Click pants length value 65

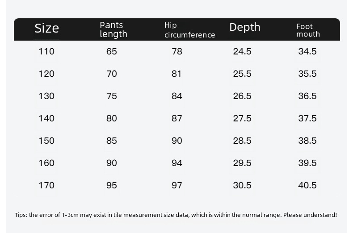[x=112, y=51]
